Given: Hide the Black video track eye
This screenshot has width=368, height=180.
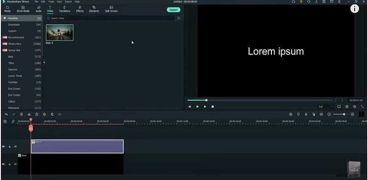Looking at the screenshot, I should tap(15, 164).
